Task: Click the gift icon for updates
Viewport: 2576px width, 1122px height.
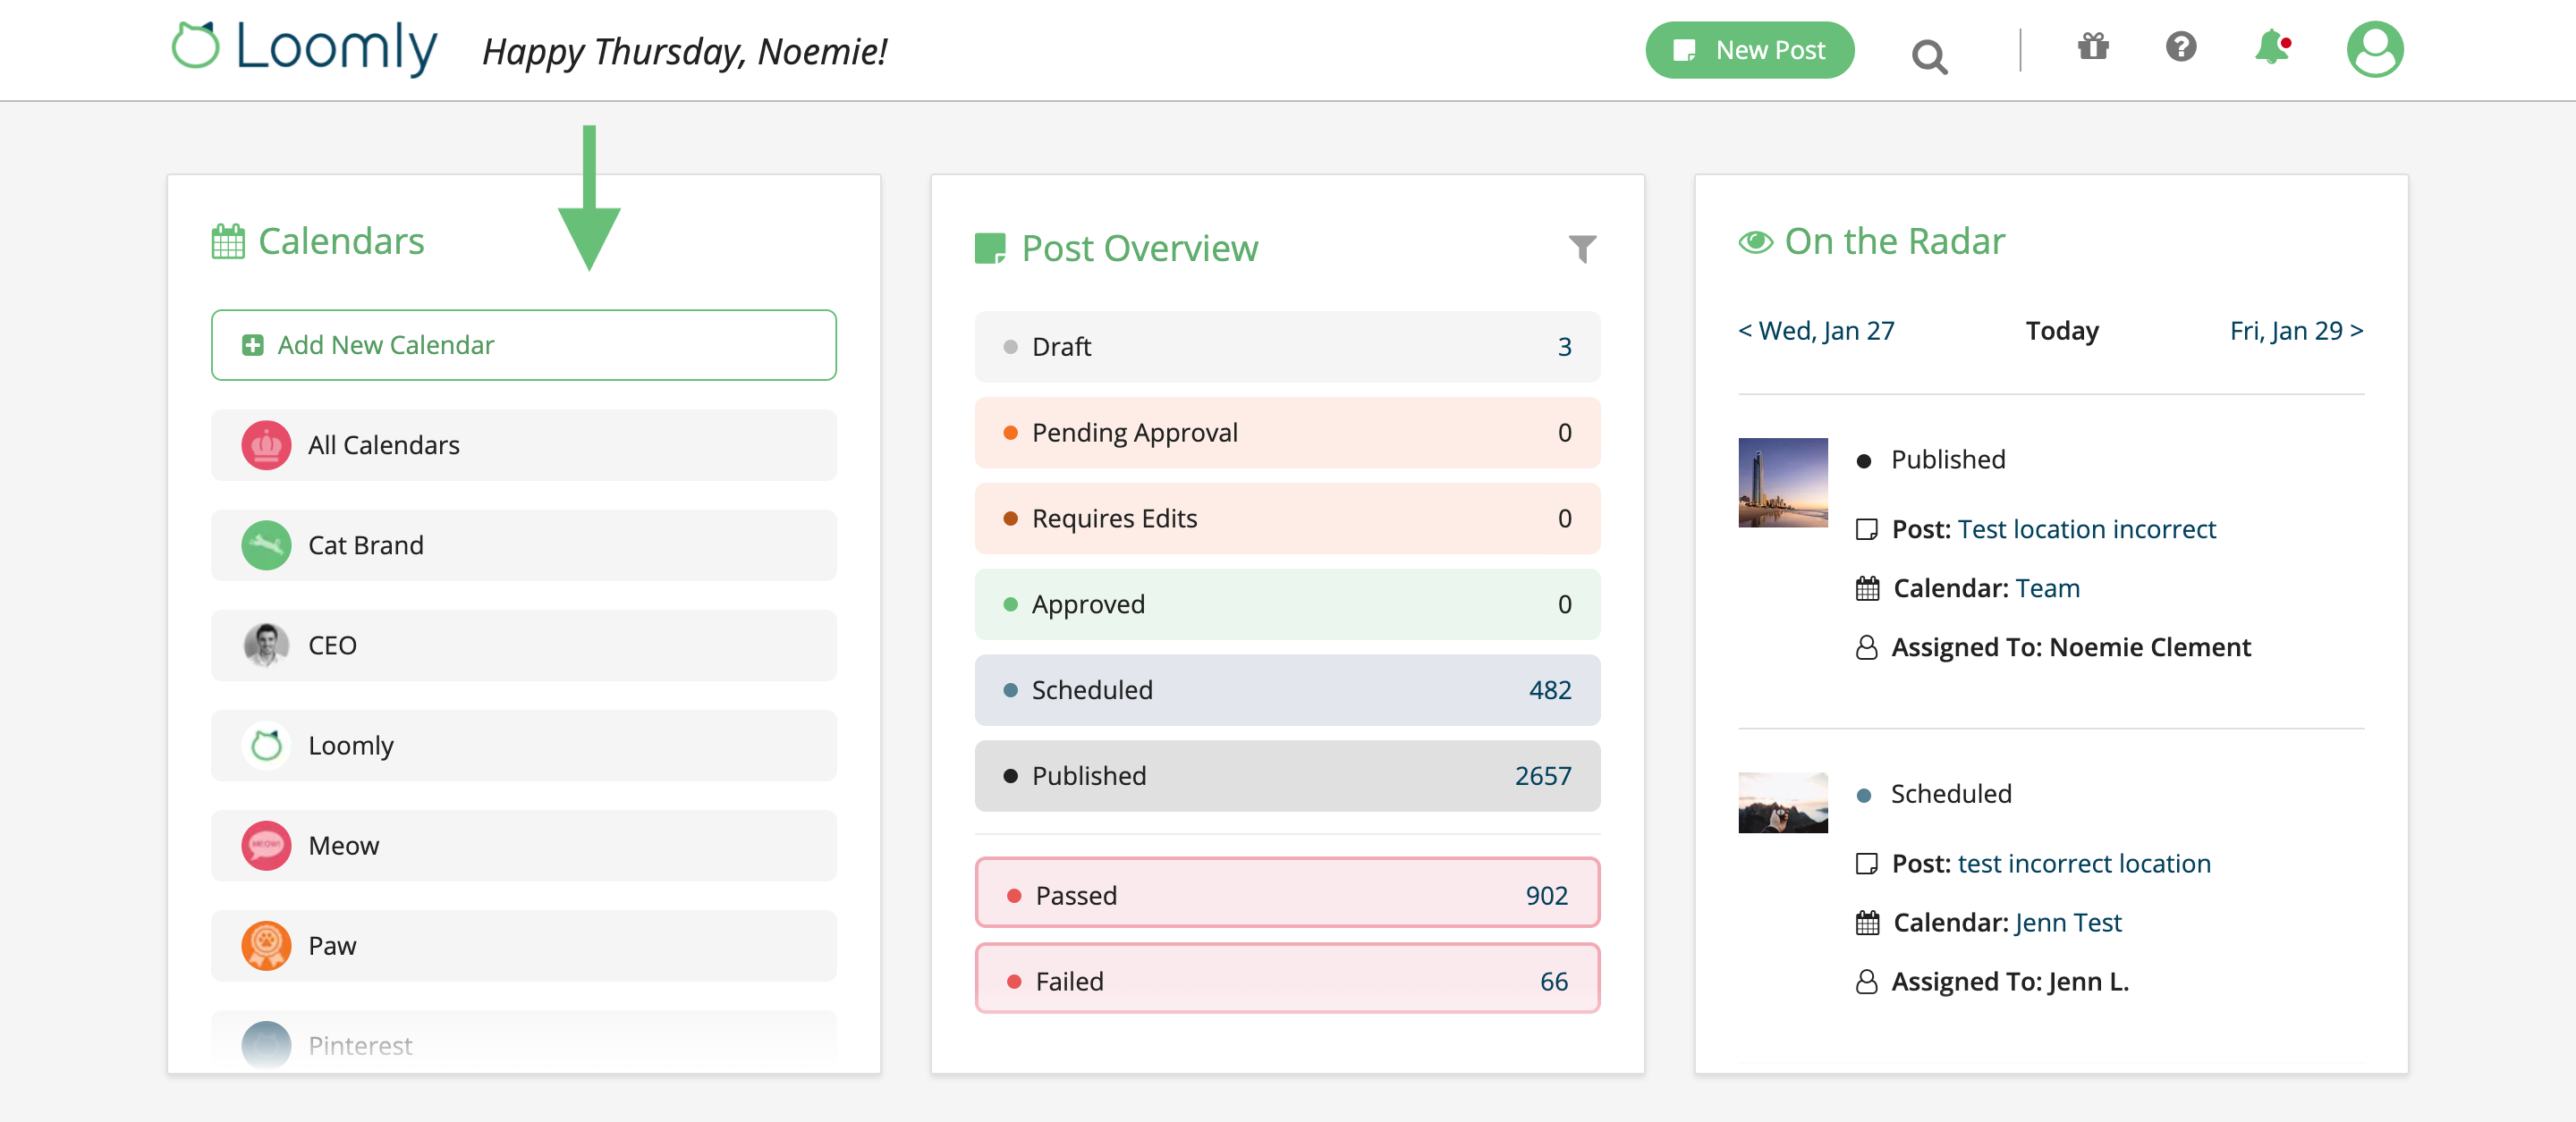Action: pos(2092,47)
